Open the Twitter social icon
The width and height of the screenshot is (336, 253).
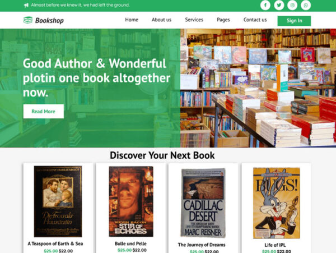click(279, 5)
